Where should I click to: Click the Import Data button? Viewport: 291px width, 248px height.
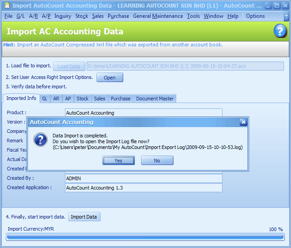(84, 217)
